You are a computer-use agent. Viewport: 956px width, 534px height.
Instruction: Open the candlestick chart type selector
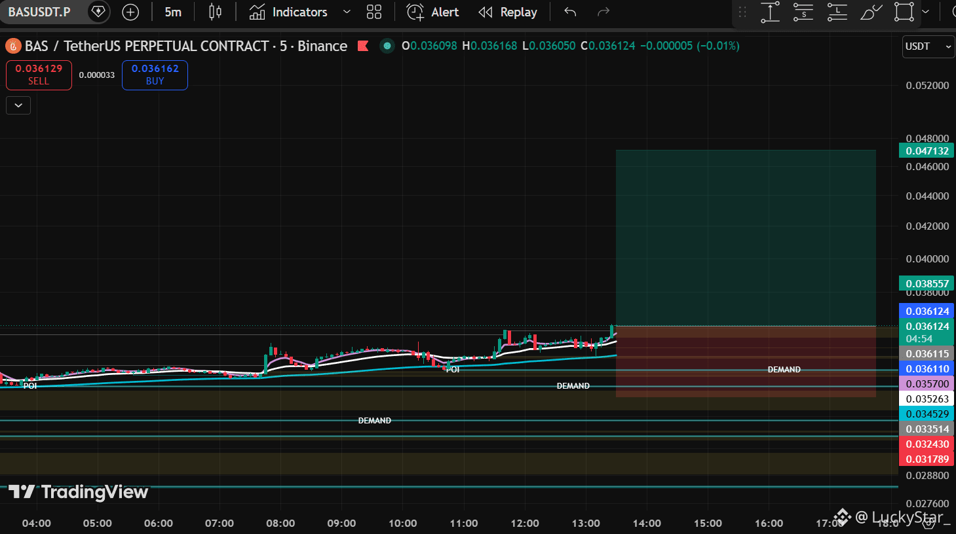tap(215, 12)
